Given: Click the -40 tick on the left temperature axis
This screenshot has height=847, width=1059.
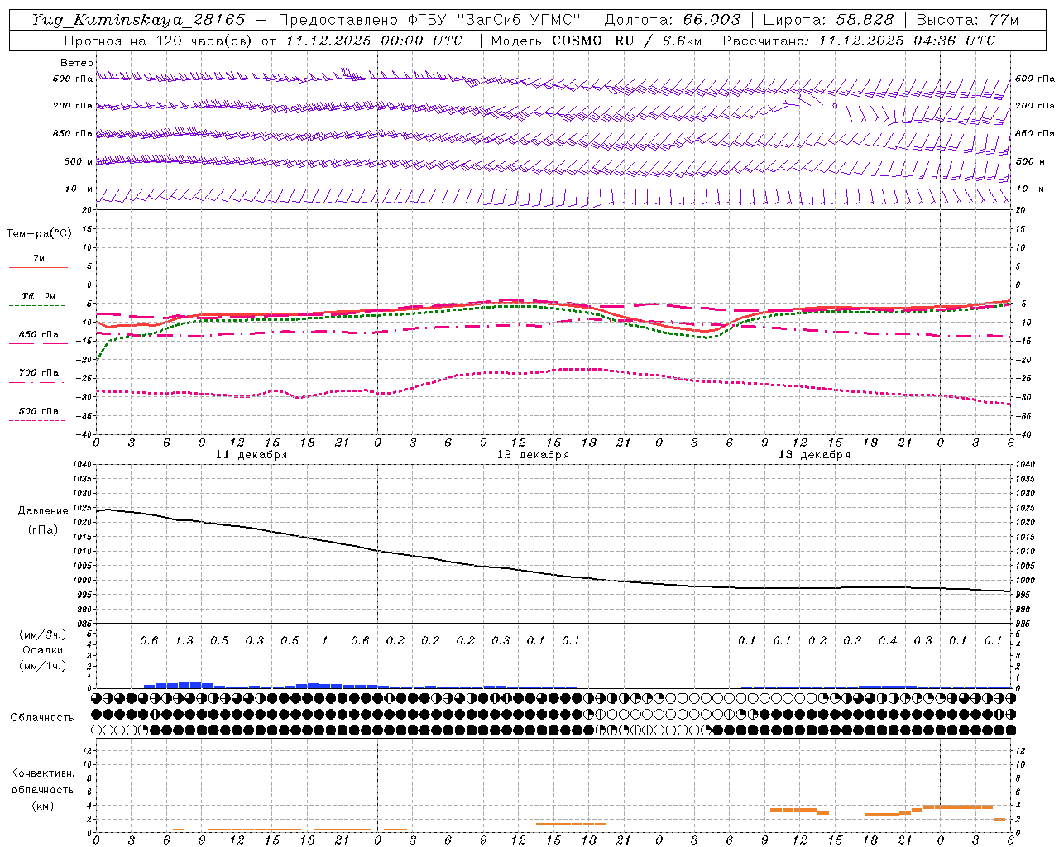Looking at the screenshot, I should click(85, 434).
